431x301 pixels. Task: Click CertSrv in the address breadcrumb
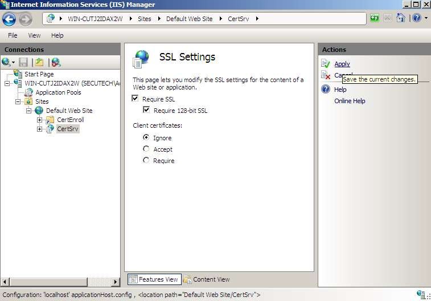coord(239,19)
